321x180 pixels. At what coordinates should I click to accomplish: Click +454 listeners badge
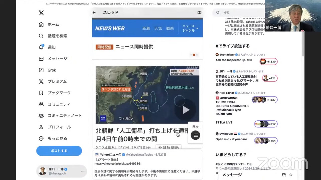266,141
